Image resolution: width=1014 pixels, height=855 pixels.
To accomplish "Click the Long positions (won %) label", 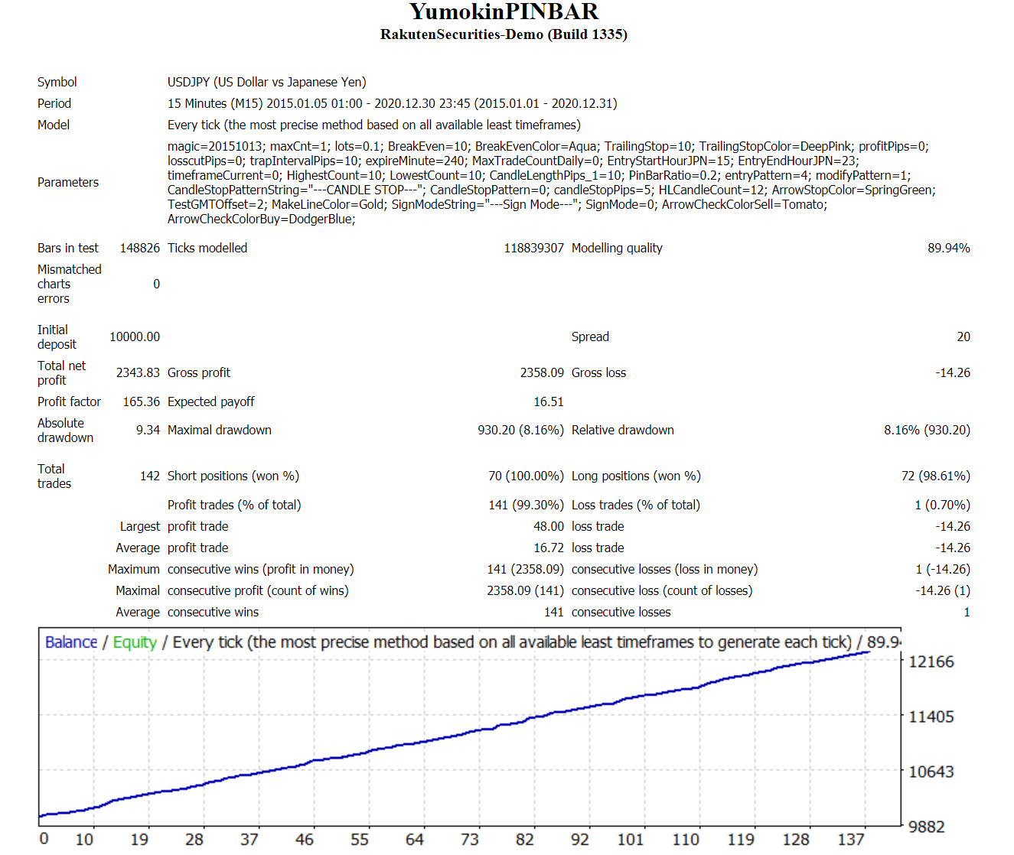I will pos(636,476).
